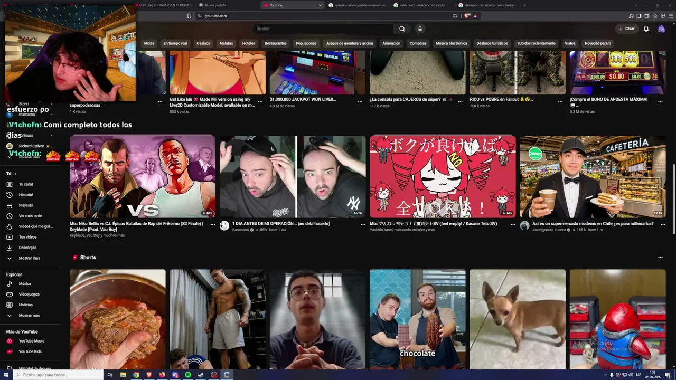676x380 pixels.
Task: Open the Brave VPN shield icon
Action: pos(663,16)
